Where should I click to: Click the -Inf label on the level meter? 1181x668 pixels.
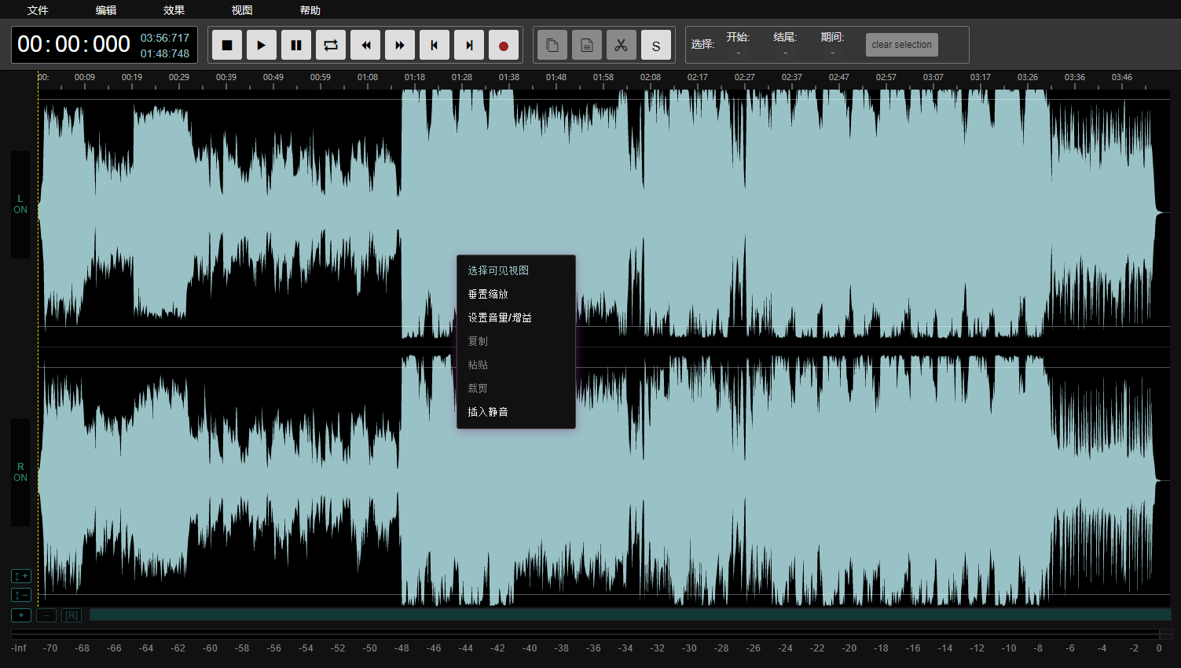coord(19,648)
